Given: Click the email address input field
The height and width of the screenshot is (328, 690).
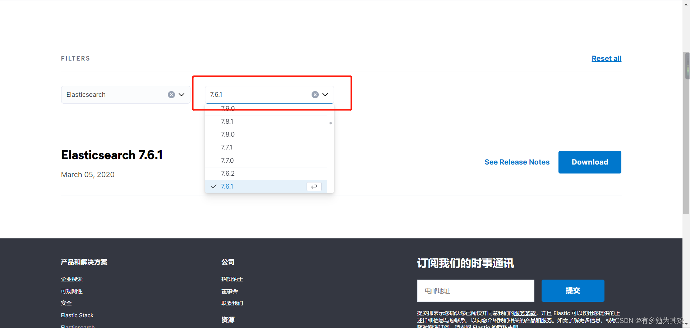Looking at the screenshot, I should (x=475, y=290).
